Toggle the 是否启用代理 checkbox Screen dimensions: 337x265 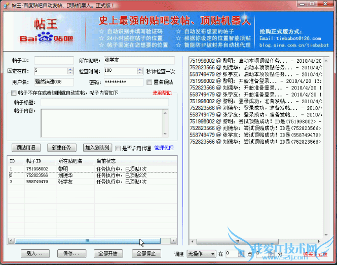[118, 148]
